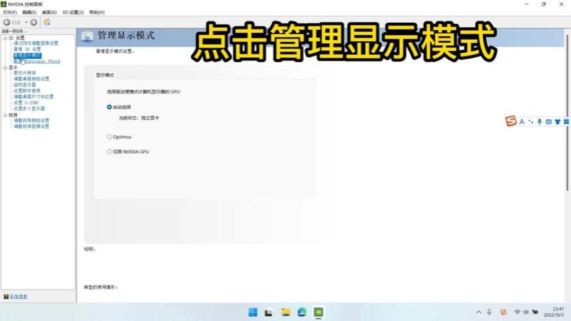Viewport: 571px width, 321px height.
Task: Open 管理 3D 设置 in the task tree
Action: click(x=27, y=49)
